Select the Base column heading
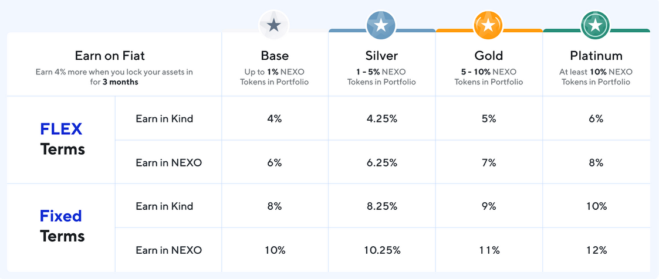This screenshot has height=279, width=659. coord(275,56)
